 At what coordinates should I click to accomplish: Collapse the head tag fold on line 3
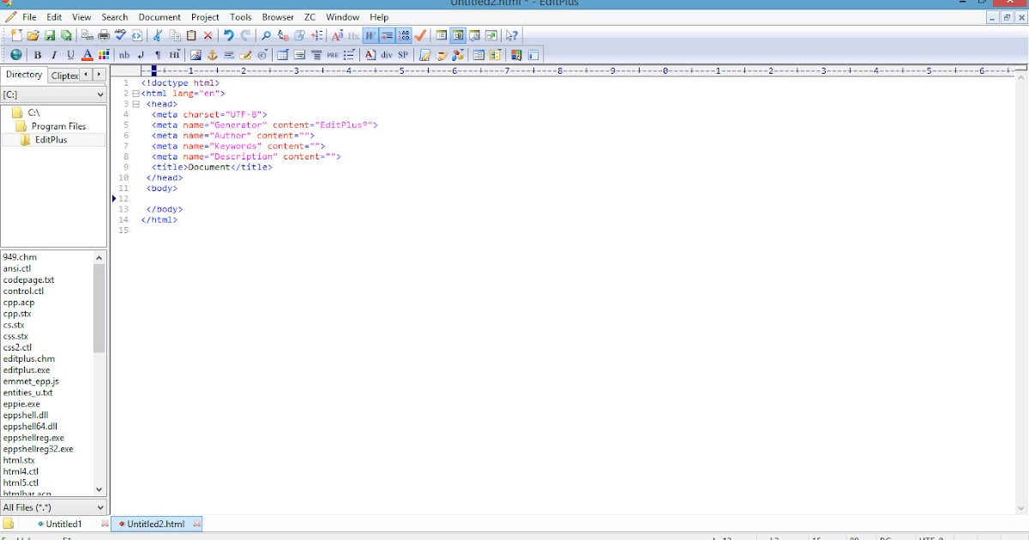click(x=135, y=104)
